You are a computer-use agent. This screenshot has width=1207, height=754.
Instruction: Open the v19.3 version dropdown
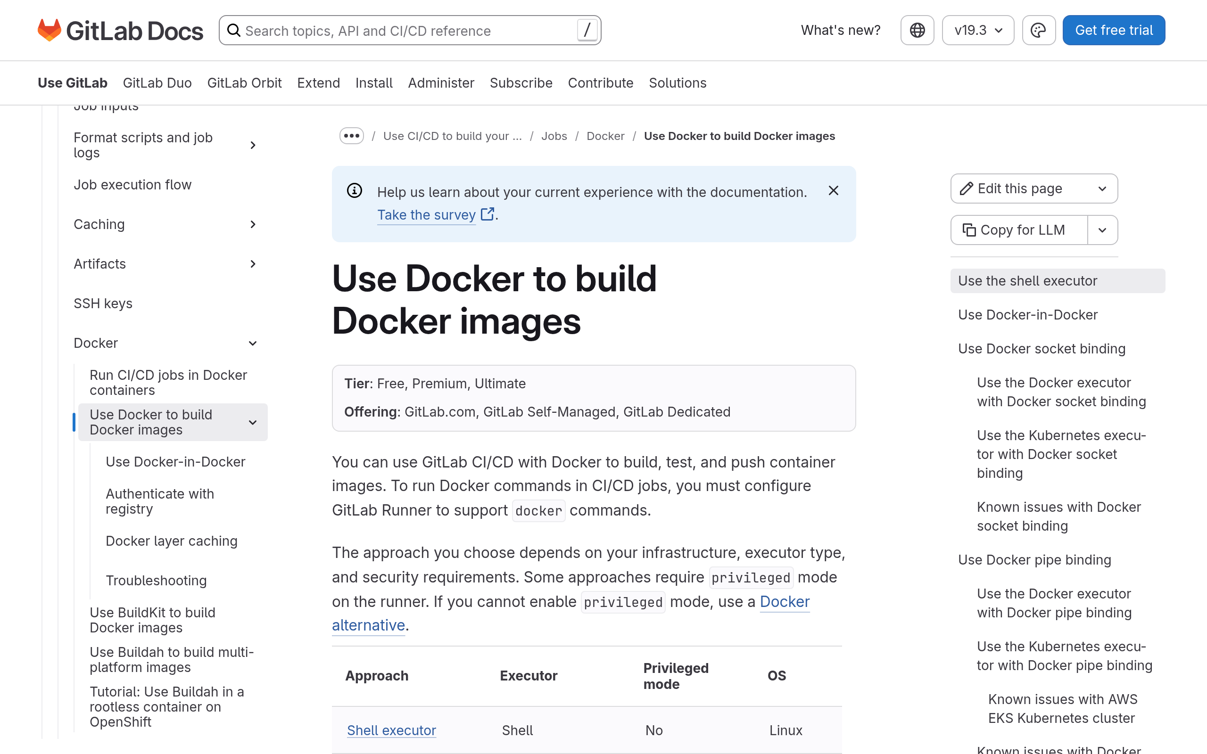click(977, 31)
